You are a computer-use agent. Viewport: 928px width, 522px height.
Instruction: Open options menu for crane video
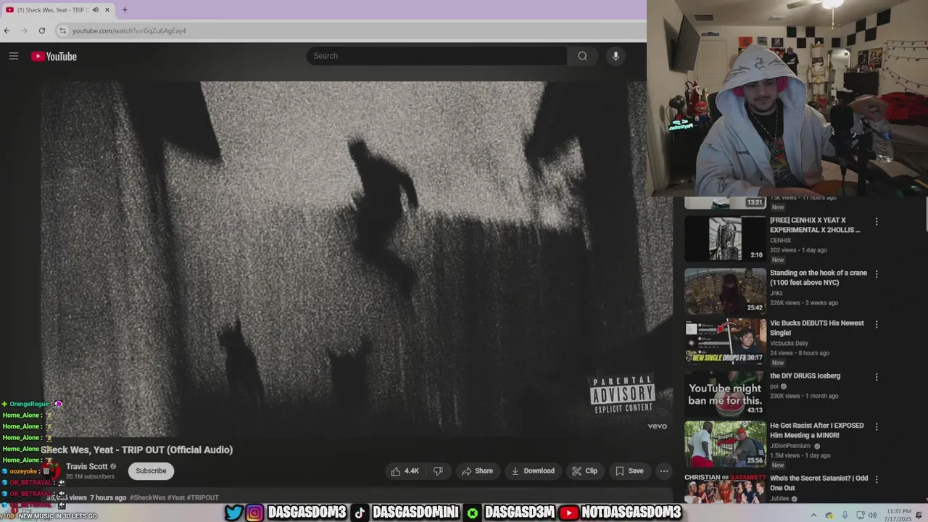(877, 274)
